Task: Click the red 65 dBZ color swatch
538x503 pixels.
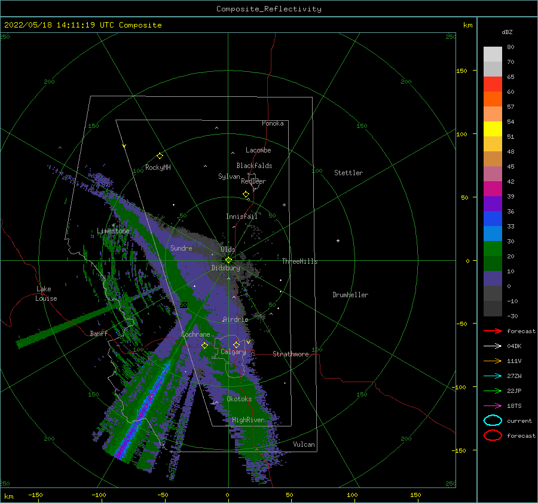Action: pos(493,84)
